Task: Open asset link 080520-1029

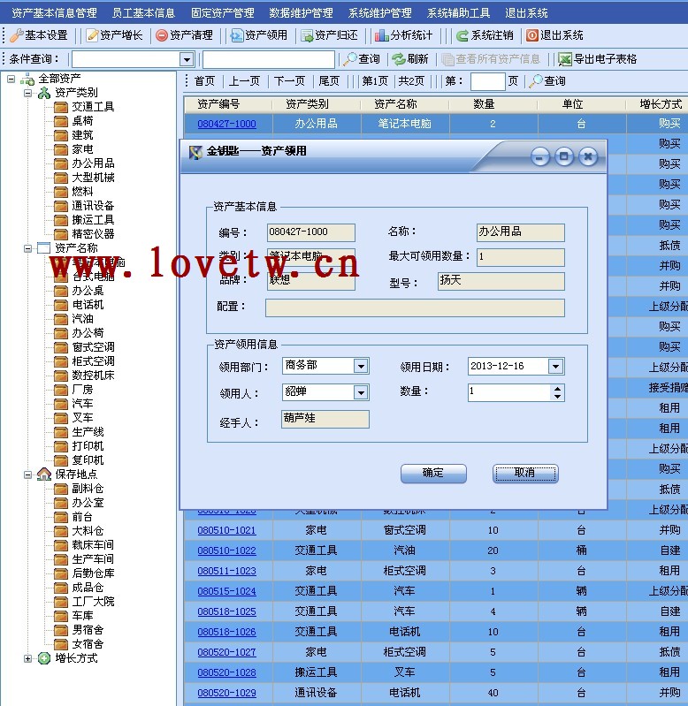Action: 226,693
